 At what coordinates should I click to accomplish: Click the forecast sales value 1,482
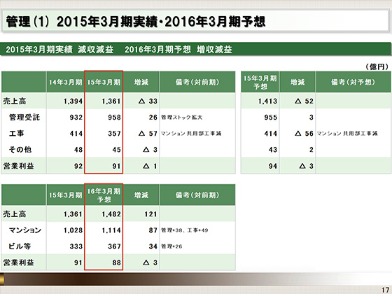click(x=111, y=214)
